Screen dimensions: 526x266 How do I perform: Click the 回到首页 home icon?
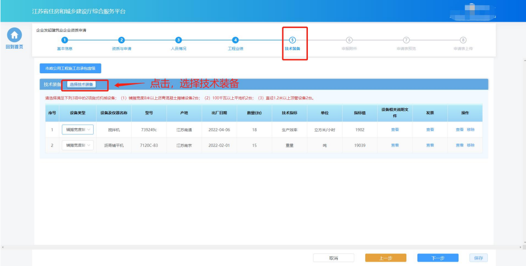(14, 35)
